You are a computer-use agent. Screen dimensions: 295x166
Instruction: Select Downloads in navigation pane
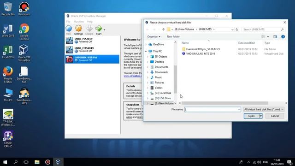161,72
